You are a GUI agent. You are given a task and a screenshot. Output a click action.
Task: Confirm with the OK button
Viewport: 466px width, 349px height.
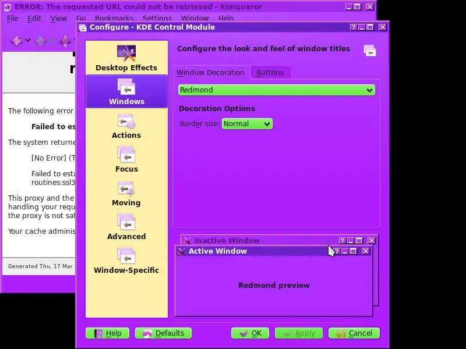point(250,333)
